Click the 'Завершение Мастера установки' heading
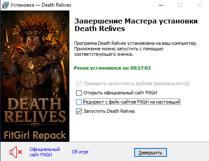The image size is (209, 161). pos(136,25)
